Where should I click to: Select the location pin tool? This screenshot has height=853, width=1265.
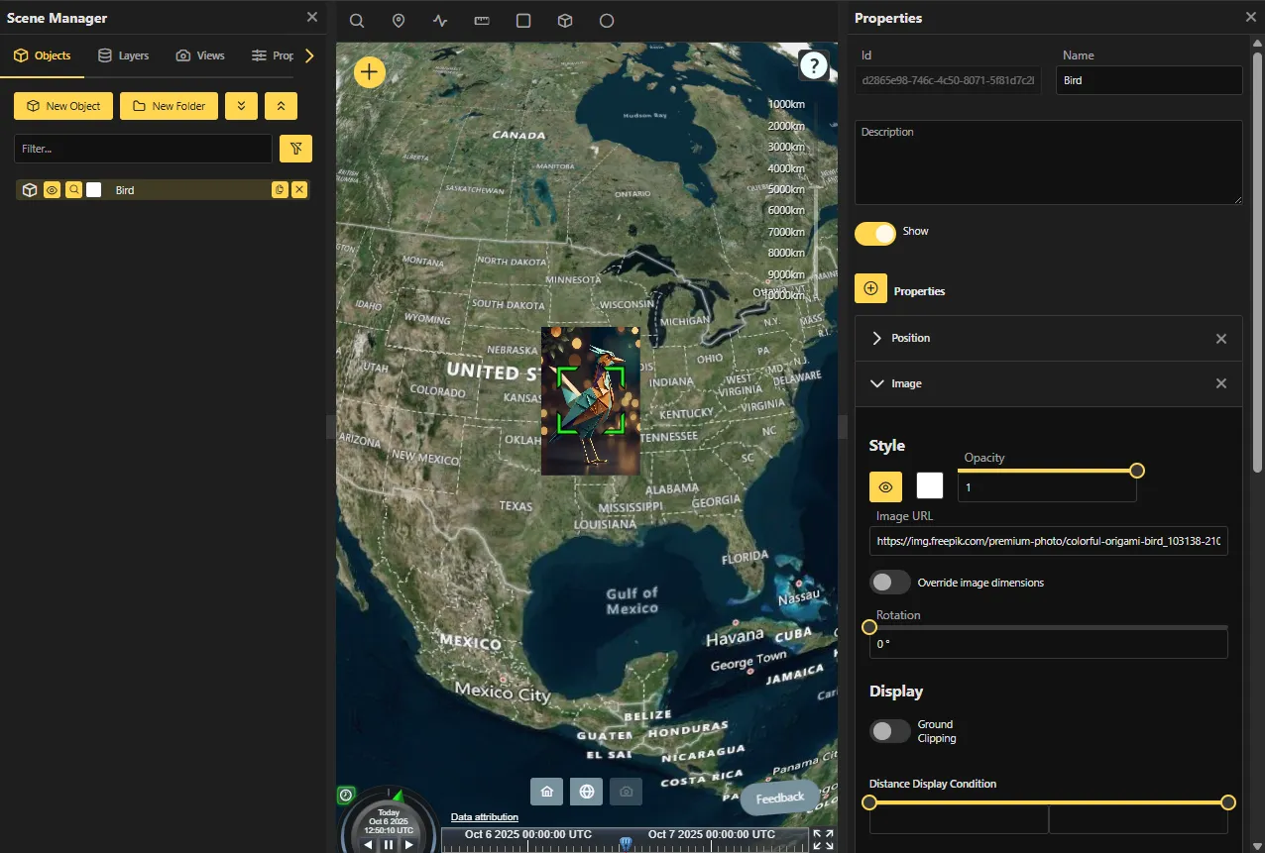pos(399,21)
